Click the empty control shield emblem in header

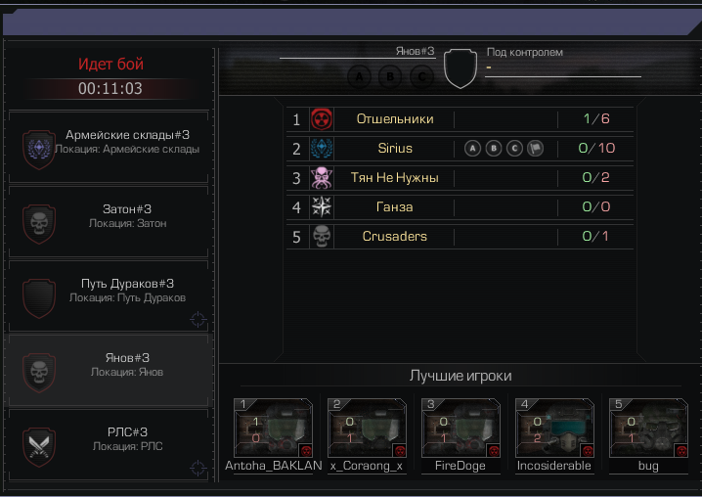[461, 68]
